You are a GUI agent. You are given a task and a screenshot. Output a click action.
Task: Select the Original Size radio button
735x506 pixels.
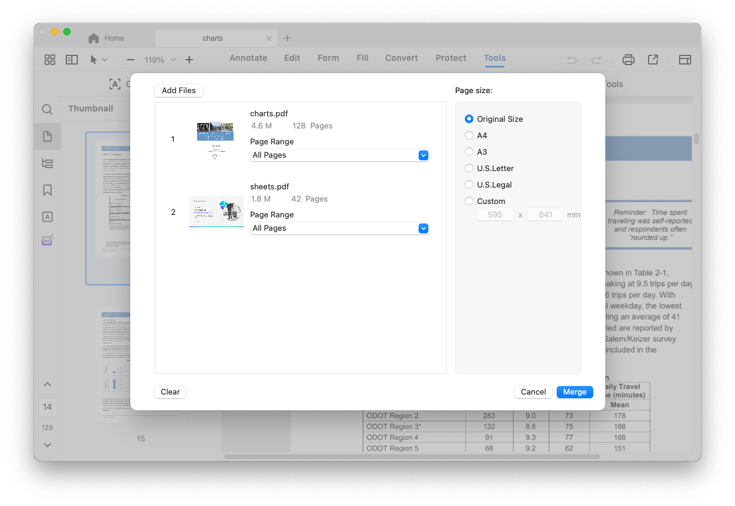click(x=469, y=119)
